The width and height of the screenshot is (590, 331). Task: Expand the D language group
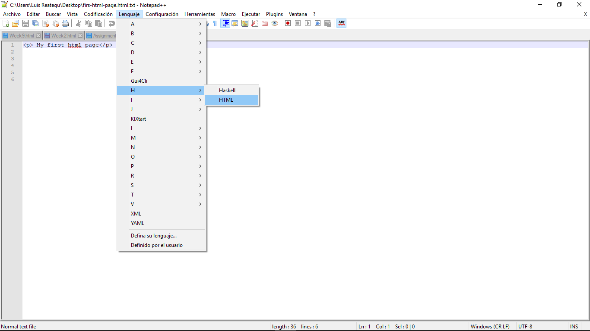(x=162, y=53)
